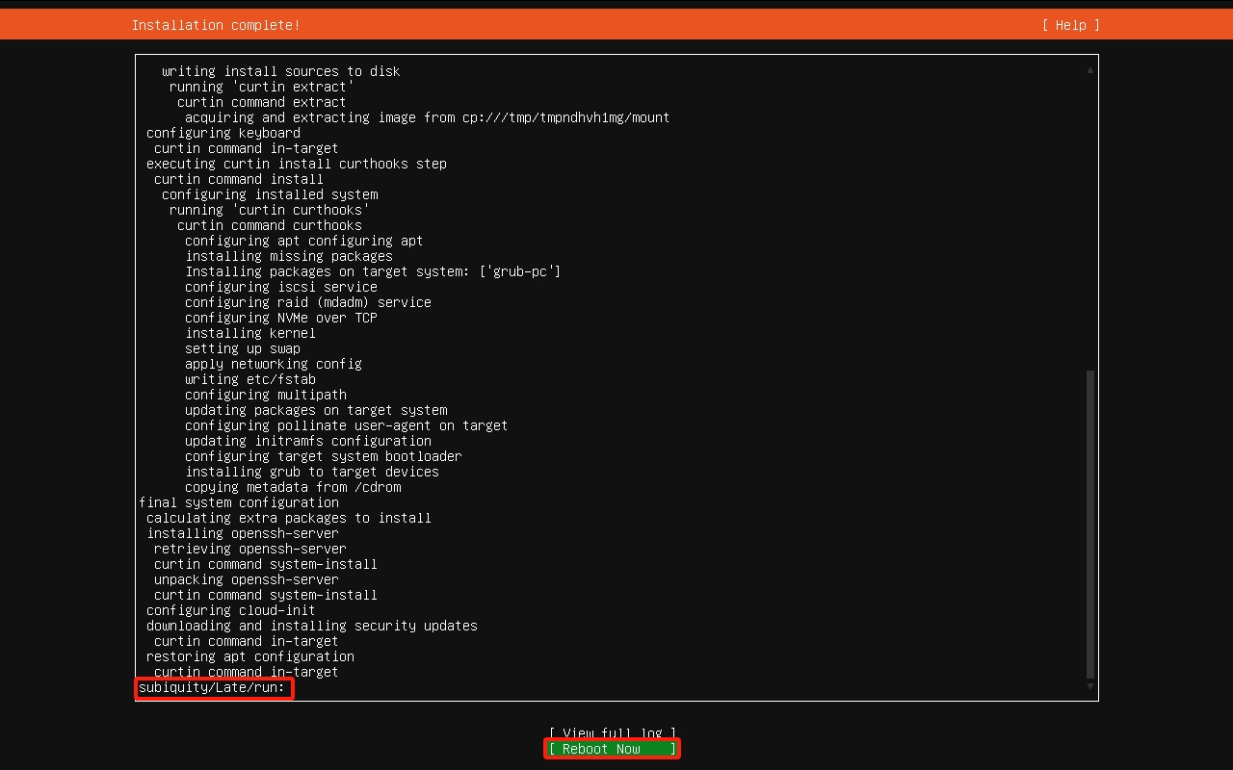Select the 'subiquity/Late/run:' line
Image resolution: width=1233 pixels, height=770 pixels.
pos(213,688)
